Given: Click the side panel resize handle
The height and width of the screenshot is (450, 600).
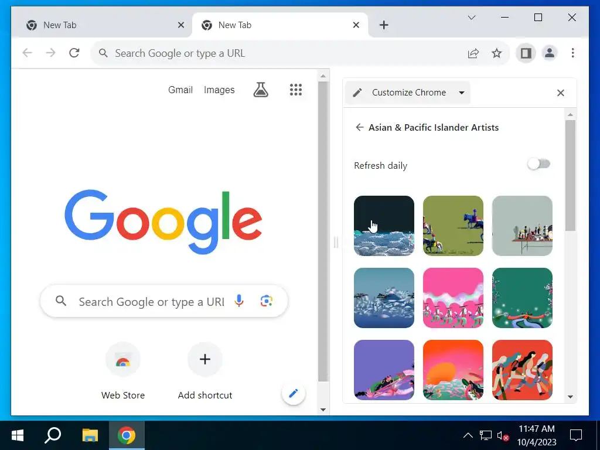Looking at the screenshot, I should (x=336, y=242).
